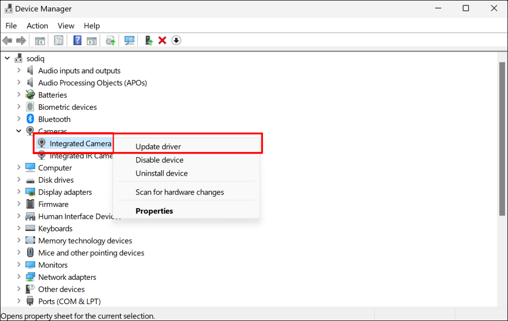Expand the Memory technology devices chevron
The image size is (508, 321).
coord(19,240)
